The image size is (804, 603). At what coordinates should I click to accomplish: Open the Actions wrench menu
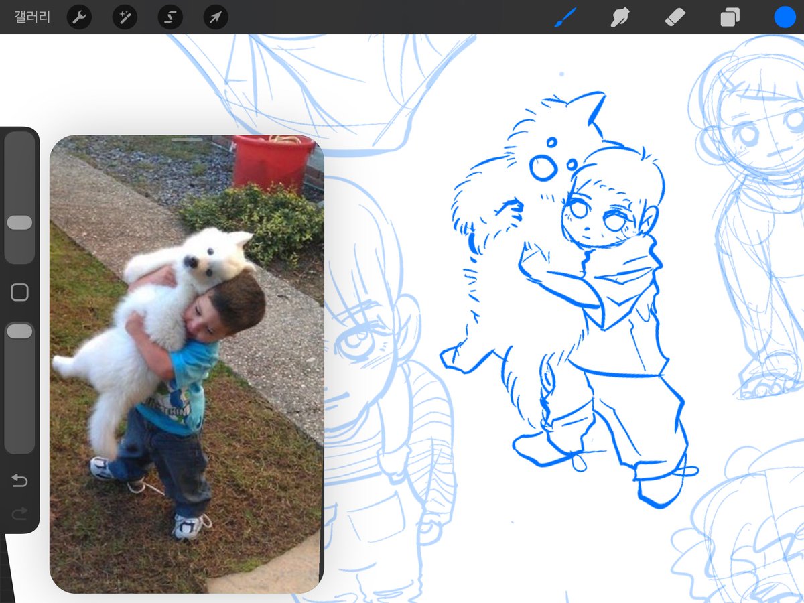pos(79,17)
